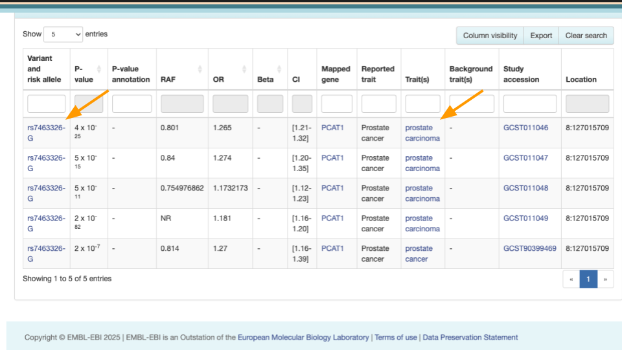
Task: Focus the Mapped gene filter field
Action: coord(337,104)
